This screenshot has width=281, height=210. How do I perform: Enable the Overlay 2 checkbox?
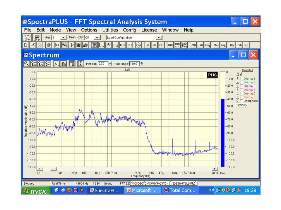(x=241, y=82)
